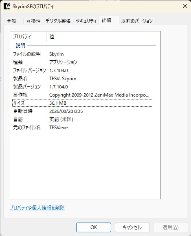Screen dimensions: 191x236
Task: Select the 製品名 TESV: Skyrim row
Action: click(x=83, y=79)
